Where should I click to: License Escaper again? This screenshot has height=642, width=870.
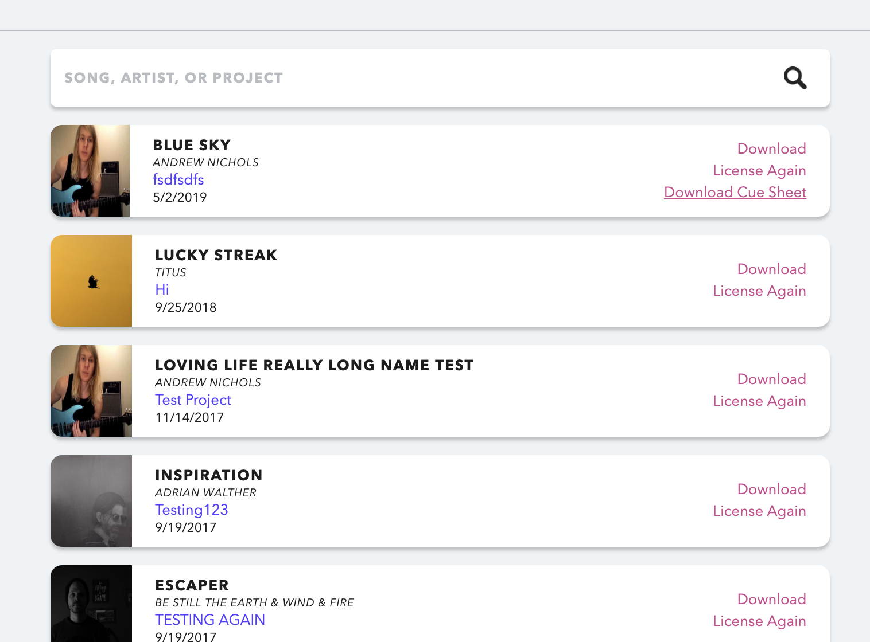[759, 621]
